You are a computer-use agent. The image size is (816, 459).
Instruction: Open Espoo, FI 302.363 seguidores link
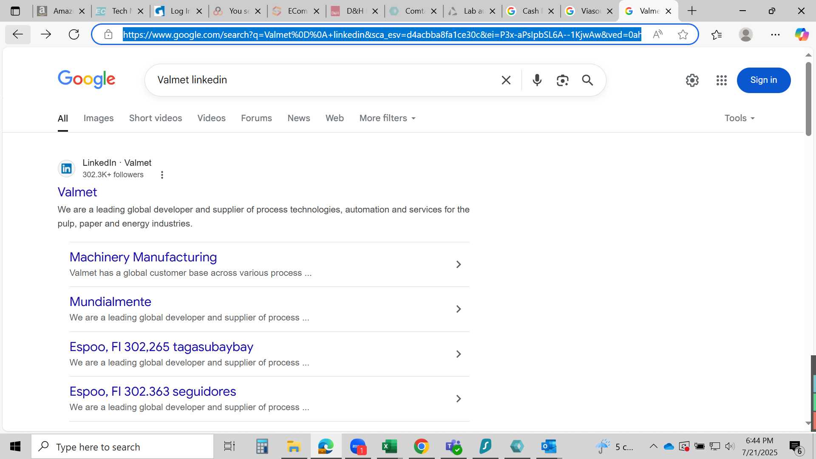[153, 391]
